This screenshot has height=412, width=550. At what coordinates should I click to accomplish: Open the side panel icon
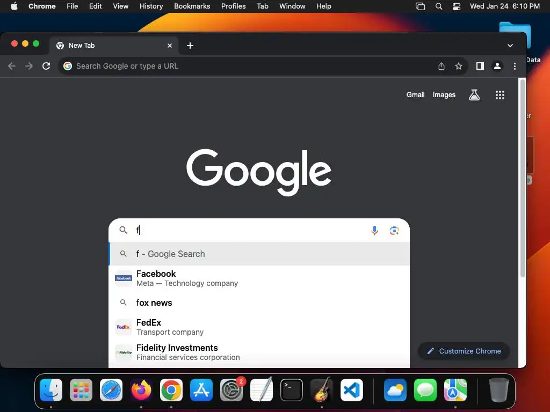click(x=480, y=66)
